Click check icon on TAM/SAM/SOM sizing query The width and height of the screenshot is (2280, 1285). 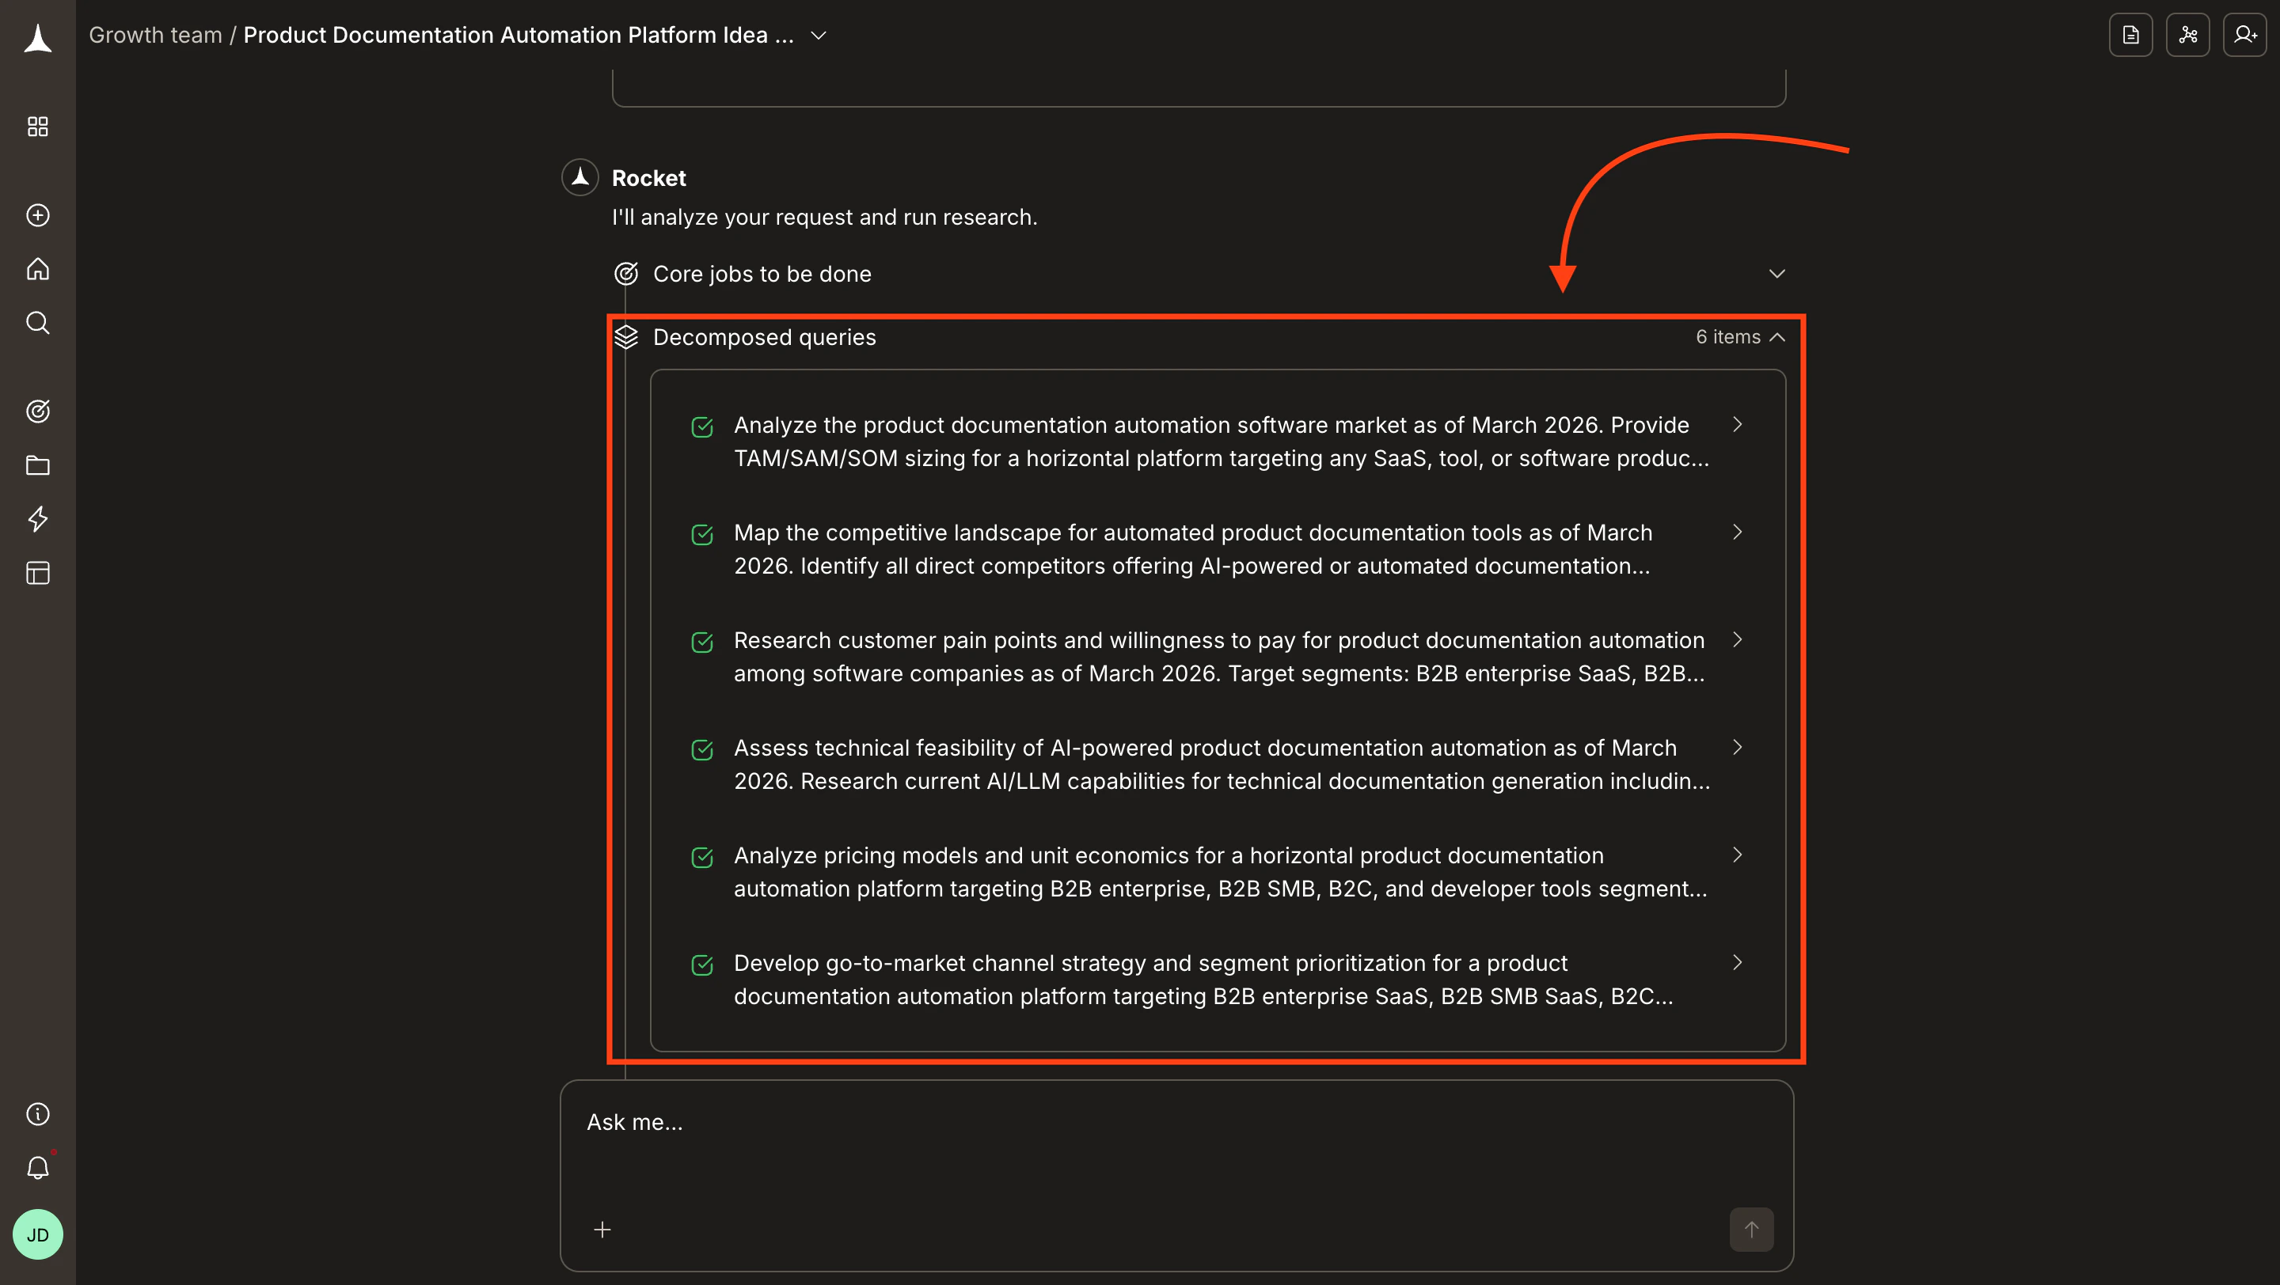click(702, 427)
